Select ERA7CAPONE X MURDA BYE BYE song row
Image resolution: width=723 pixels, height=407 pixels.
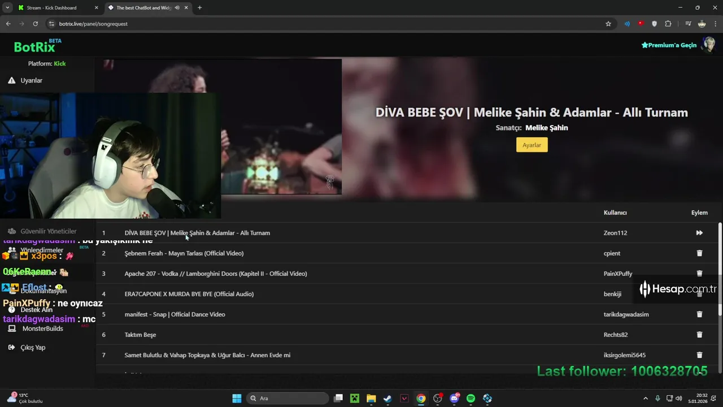tap(407, 294)
